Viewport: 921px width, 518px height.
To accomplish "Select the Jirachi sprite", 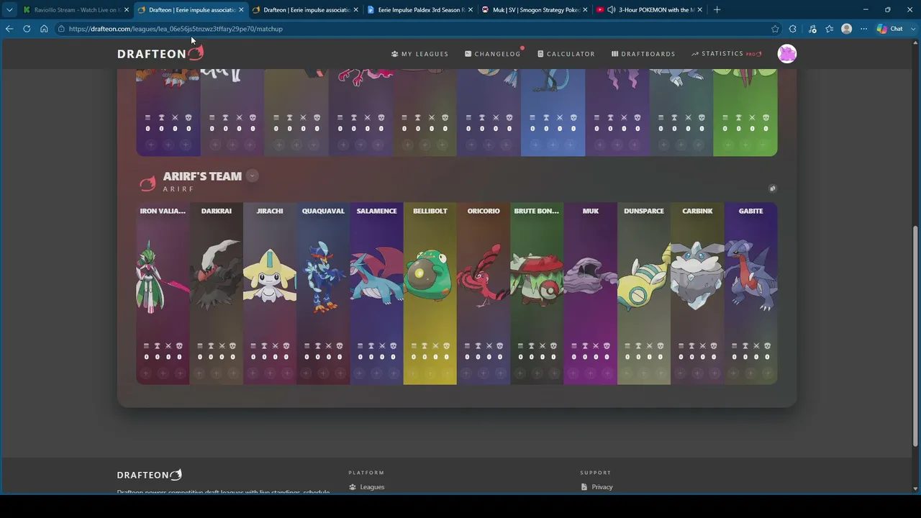I will click(x=270, y=276).
